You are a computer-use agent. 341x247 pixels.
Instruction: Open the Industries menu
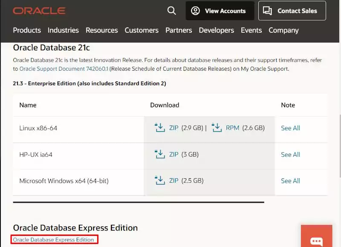tap(63, 30)
